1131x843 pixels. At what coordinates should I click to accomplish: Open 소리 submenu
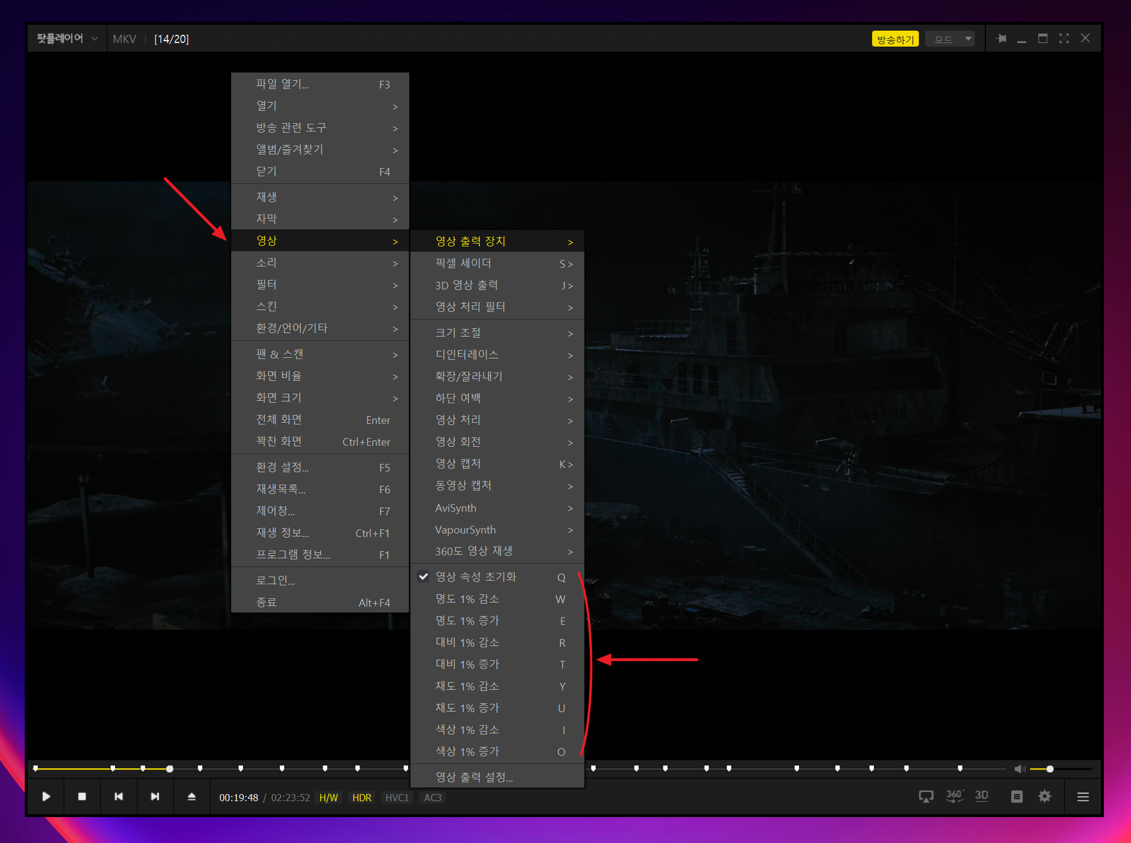[x=320, y=263]
